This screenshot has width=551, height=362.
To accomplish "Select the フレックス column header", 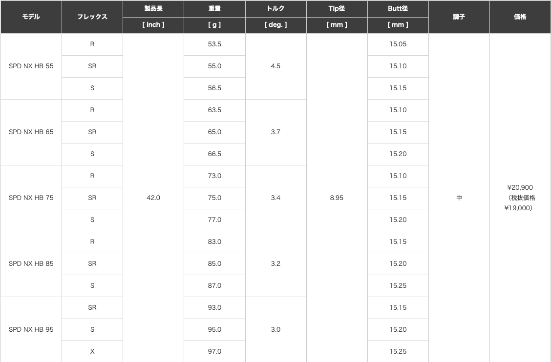I will (x=92, y=17).
